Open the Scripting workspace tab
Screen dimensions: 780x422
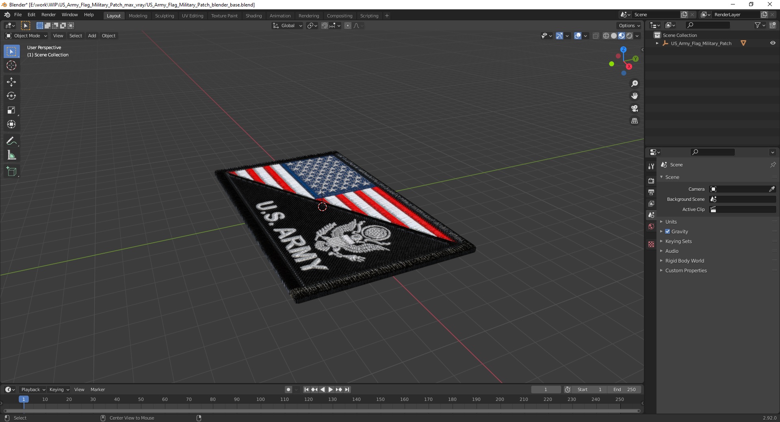point(369,16)
